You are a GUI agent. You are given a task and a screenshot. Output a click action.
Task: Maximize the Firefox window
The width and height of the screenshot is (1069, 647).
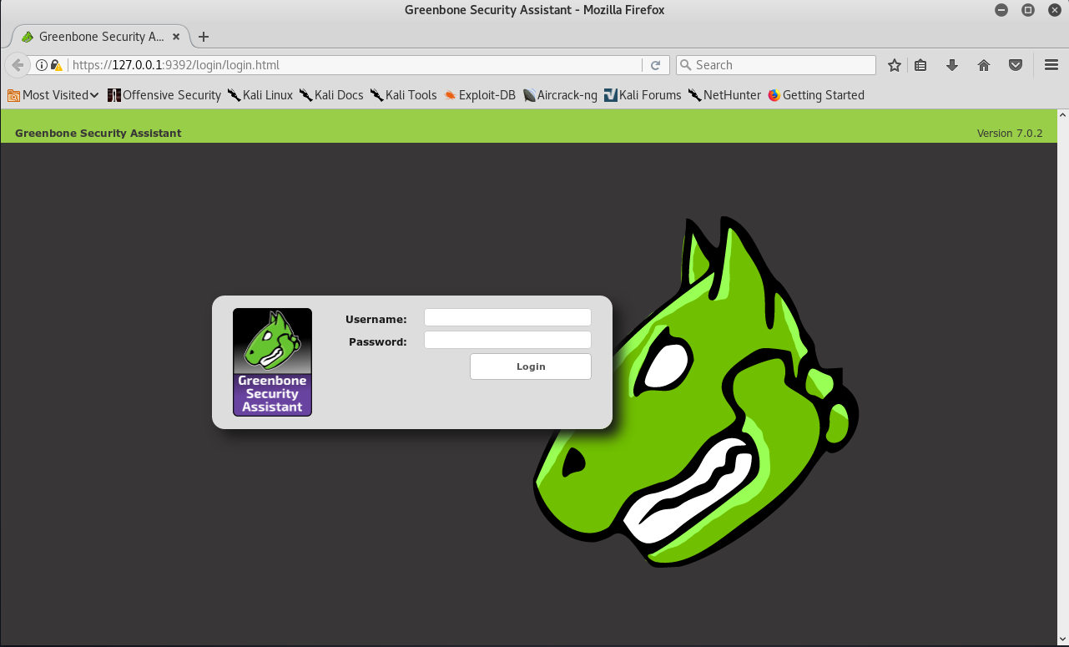coord(1028,10)
